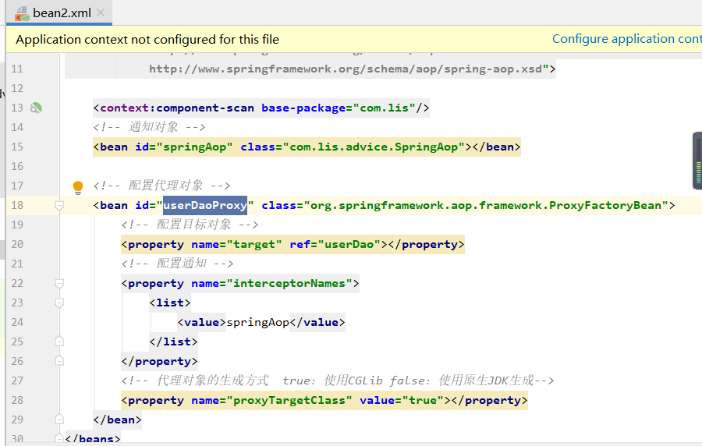Click the beans closing fold marker on line 30
Image resolution: width=702 pixels, height=446 pixels.
point(59,438)
